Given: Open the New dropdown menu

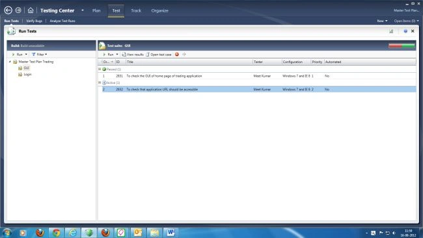Looking at the screenshot, I should pos(382,21).
